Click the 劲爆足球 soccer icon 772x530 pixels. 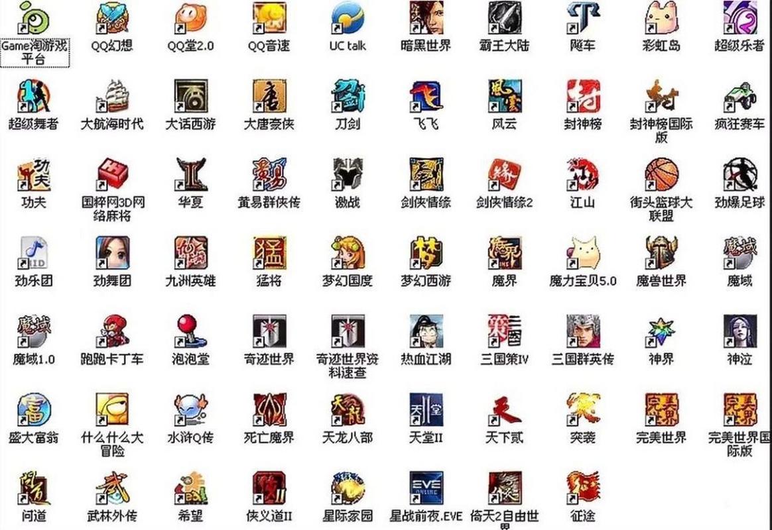click(x=740, y=175)
